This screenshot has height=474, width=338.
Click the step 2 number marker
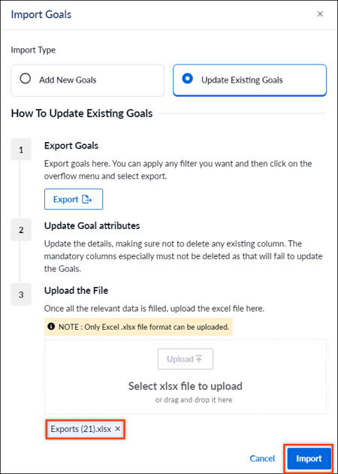21,230
